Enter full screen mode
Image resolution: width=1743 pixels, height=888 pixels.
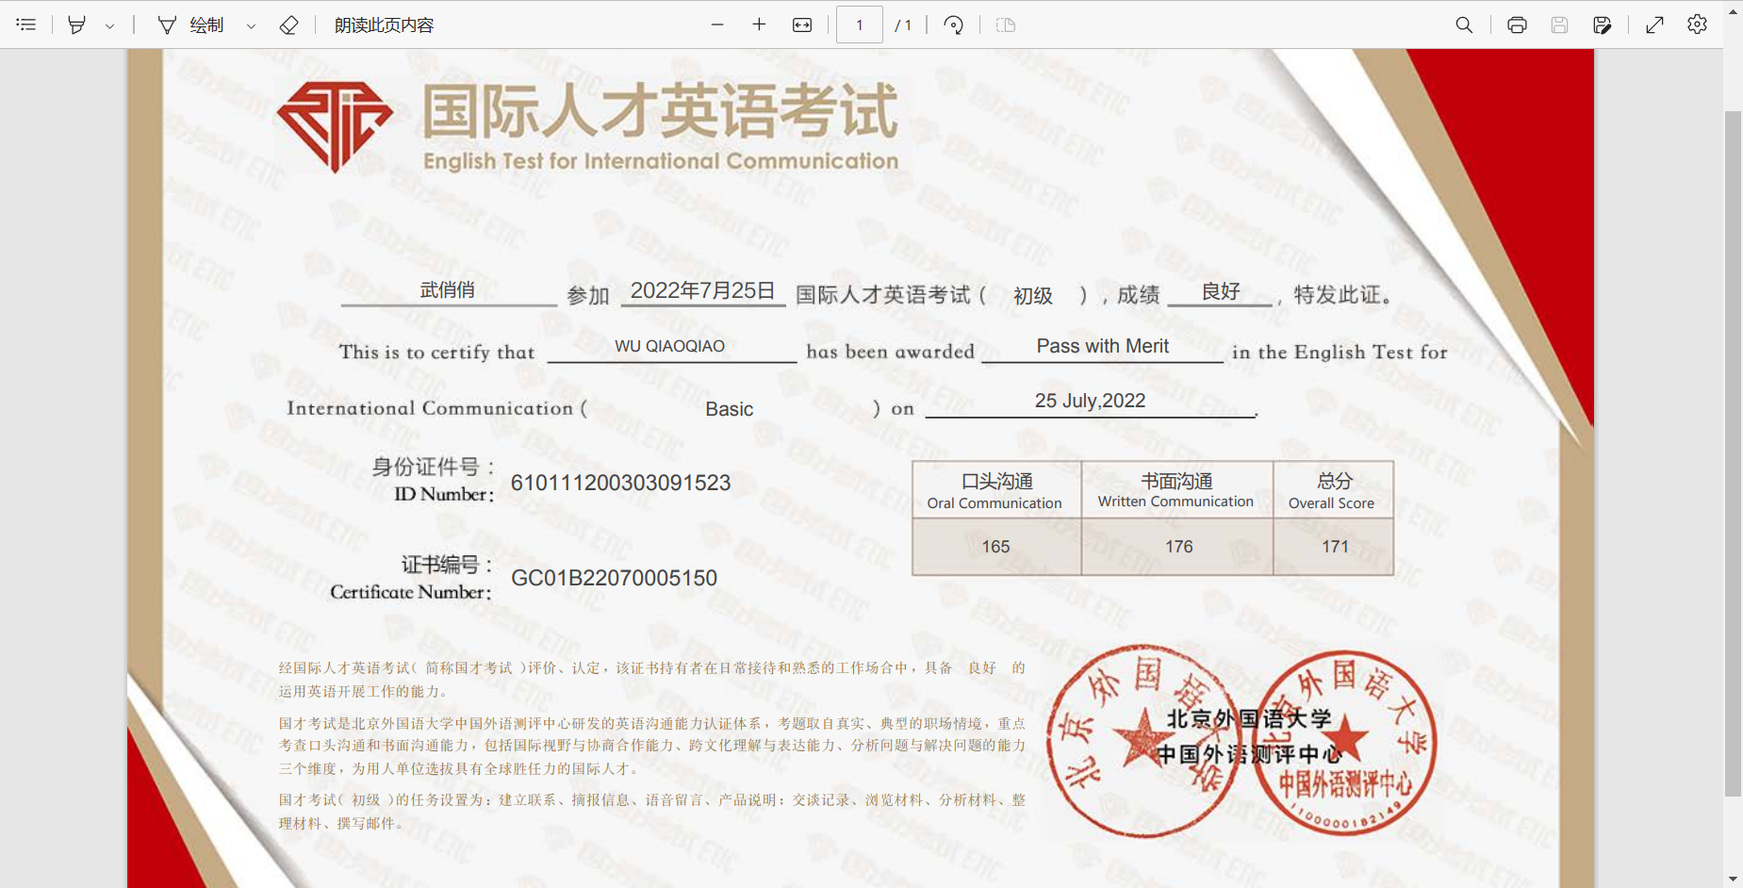pyautogui.click(x=1654, y=25)
